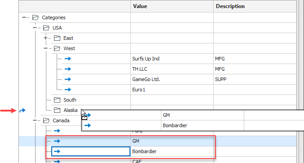
Task: Click the South folder icon
Action: [57, 100]
